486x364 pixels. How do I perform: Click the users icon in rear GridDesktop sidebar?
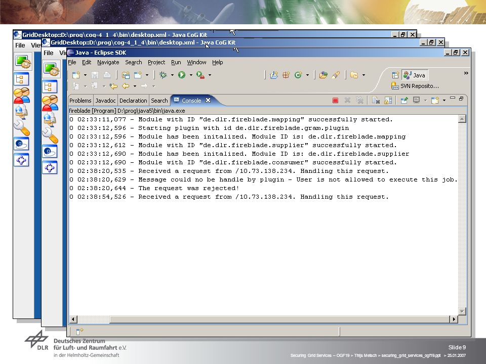click(x=21, y=96)
